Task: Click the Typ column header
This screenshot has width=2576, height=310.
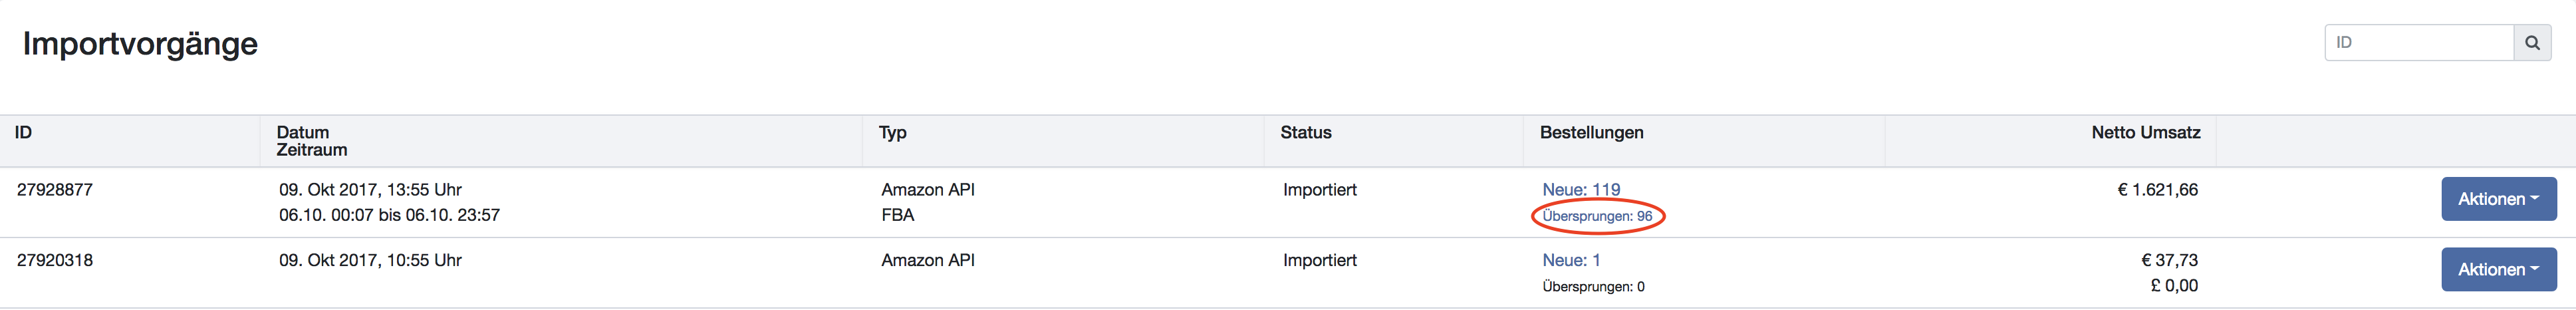Action: tap(892, 133)
